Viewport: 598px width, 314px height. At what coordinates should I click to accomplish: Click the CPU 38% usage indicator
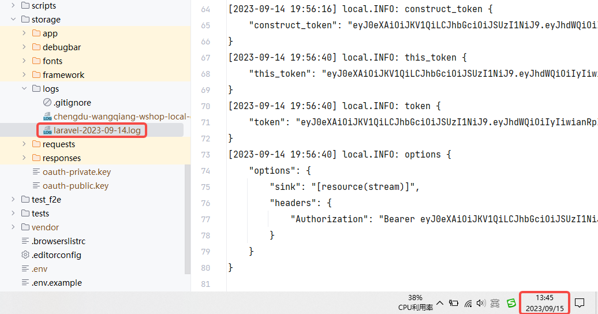pyautogui.click(x=416, y=303)
